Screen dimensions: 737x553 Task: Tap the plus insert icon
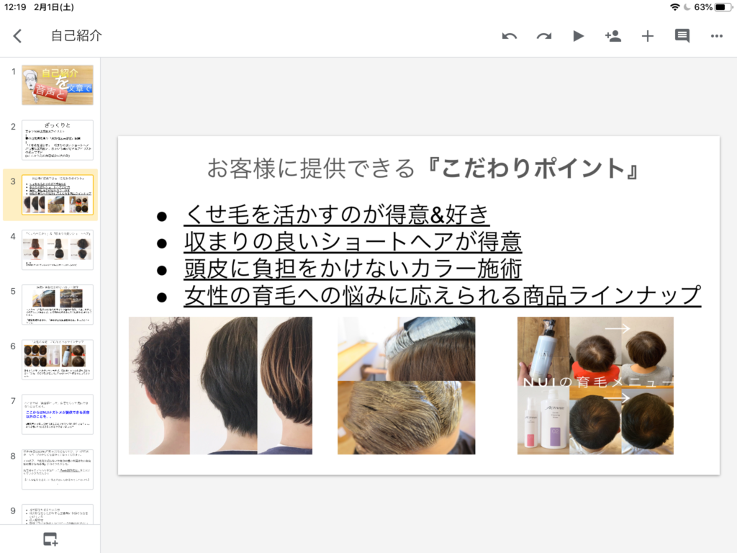click(x=648, y=36)
